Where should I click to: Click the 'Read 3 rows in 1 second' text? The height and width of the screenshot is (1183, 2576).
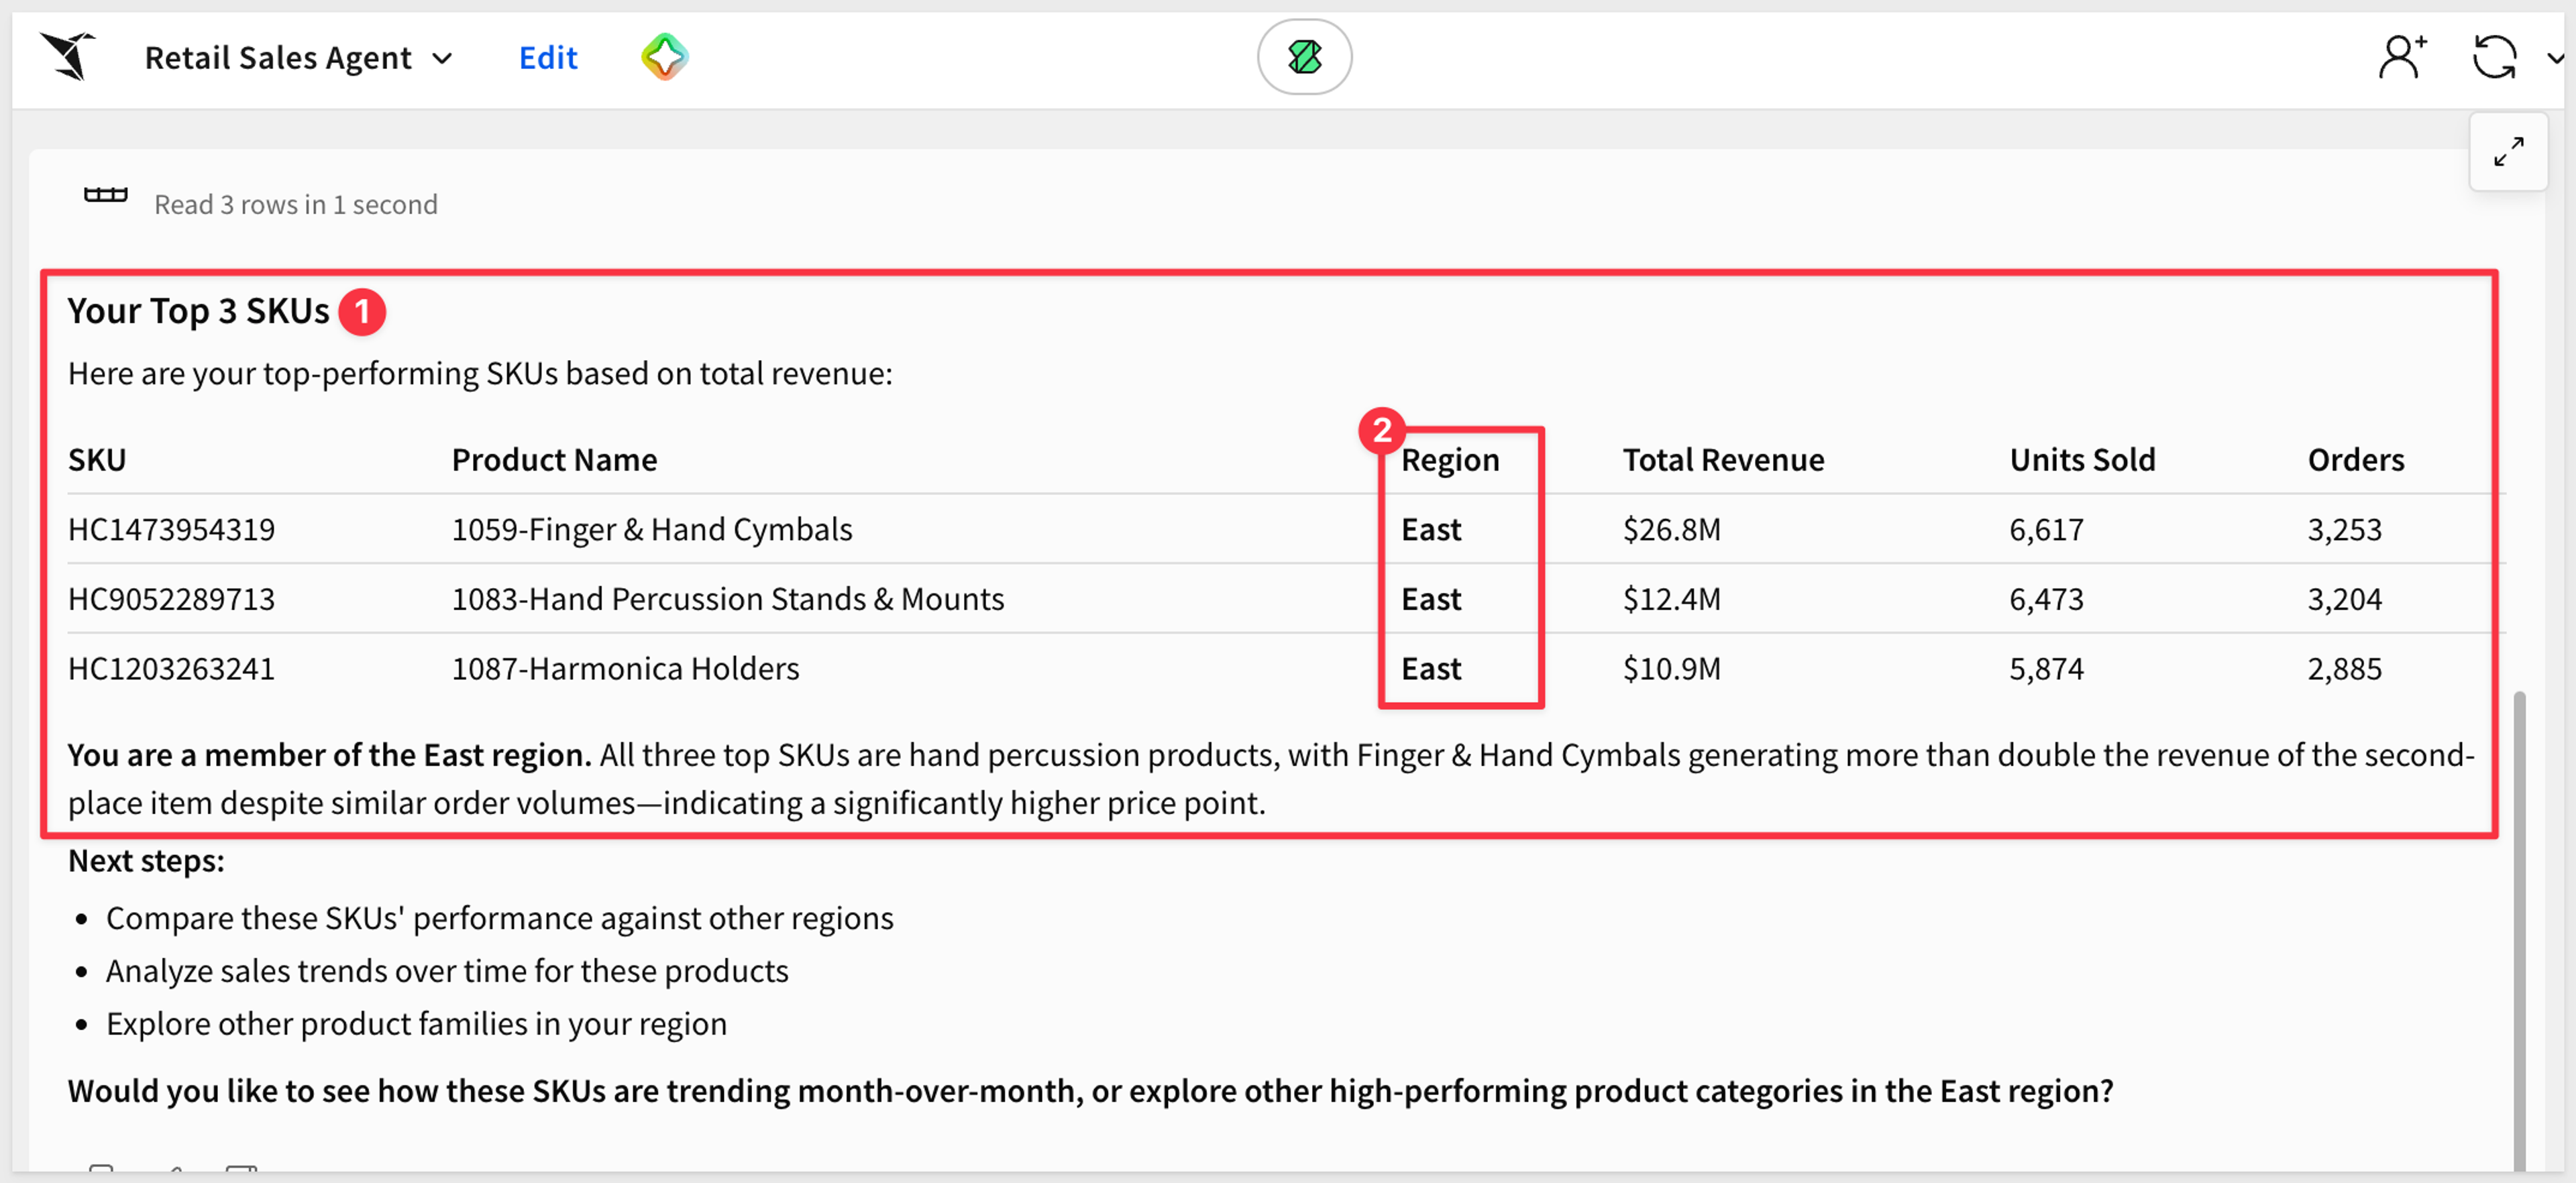pos(296,205)
